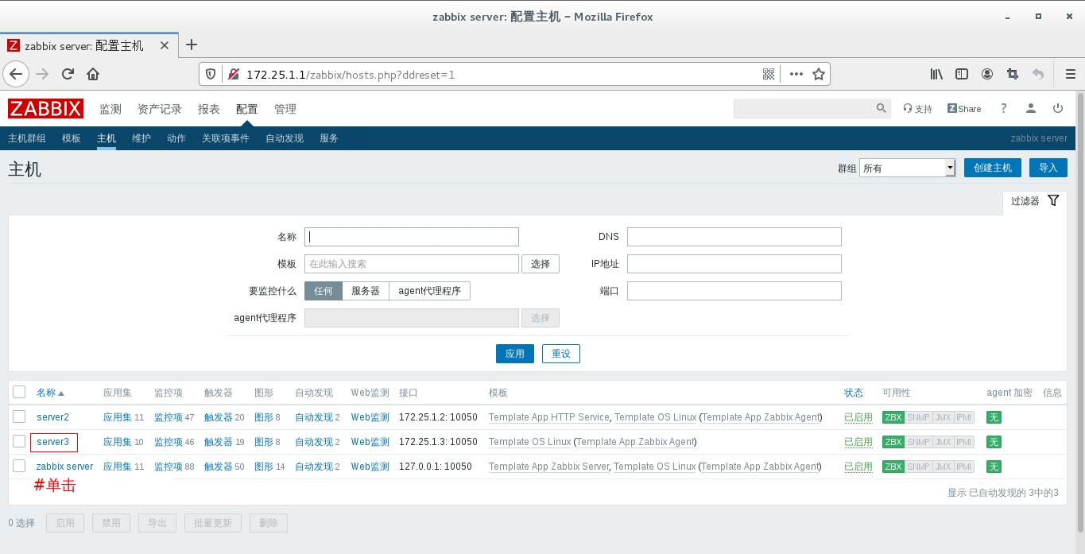Click the QR code icon in address bar

[x=769, y=74]
